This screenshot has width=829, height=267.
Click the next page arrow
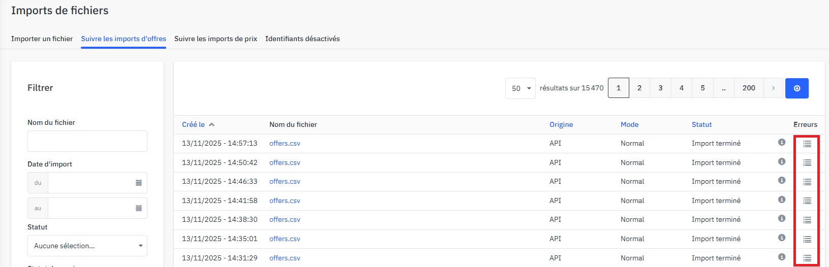(x=773, y=88)
